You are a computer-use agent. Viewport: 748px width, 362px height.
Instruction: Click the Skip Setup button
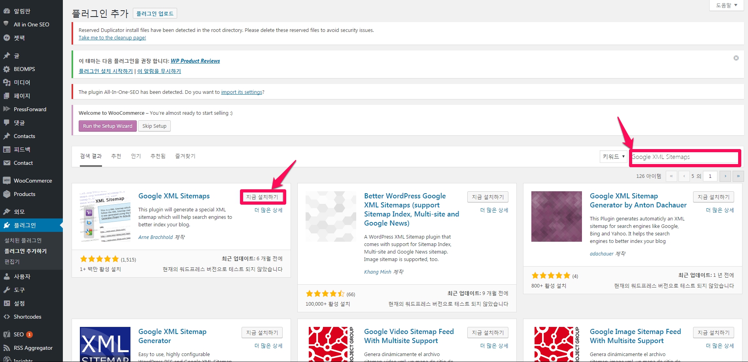pos(154,126)
